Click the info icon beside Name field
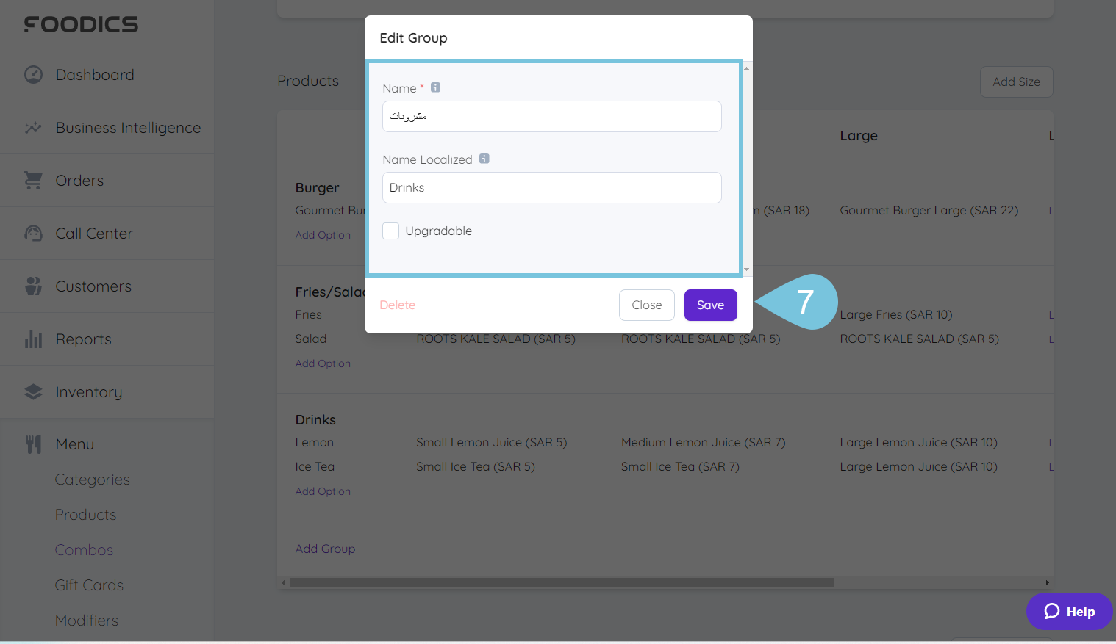The width and height of the screenshot is (1116, 644). pos(435,87)
